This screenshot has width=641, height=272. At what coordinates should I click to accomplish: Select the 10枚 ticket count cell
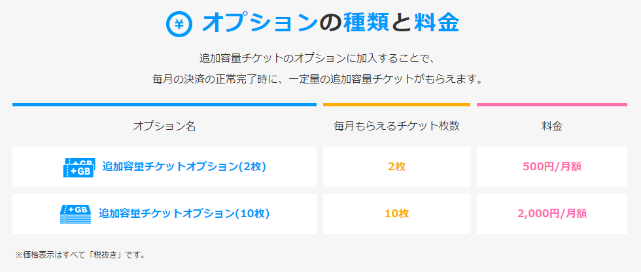pyautogui.click(x=396, y=214)
